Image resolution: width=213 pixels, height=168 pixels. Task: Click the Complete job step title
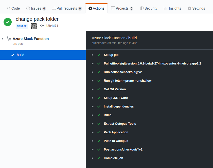pyautogui.click(x=113, y=158)
